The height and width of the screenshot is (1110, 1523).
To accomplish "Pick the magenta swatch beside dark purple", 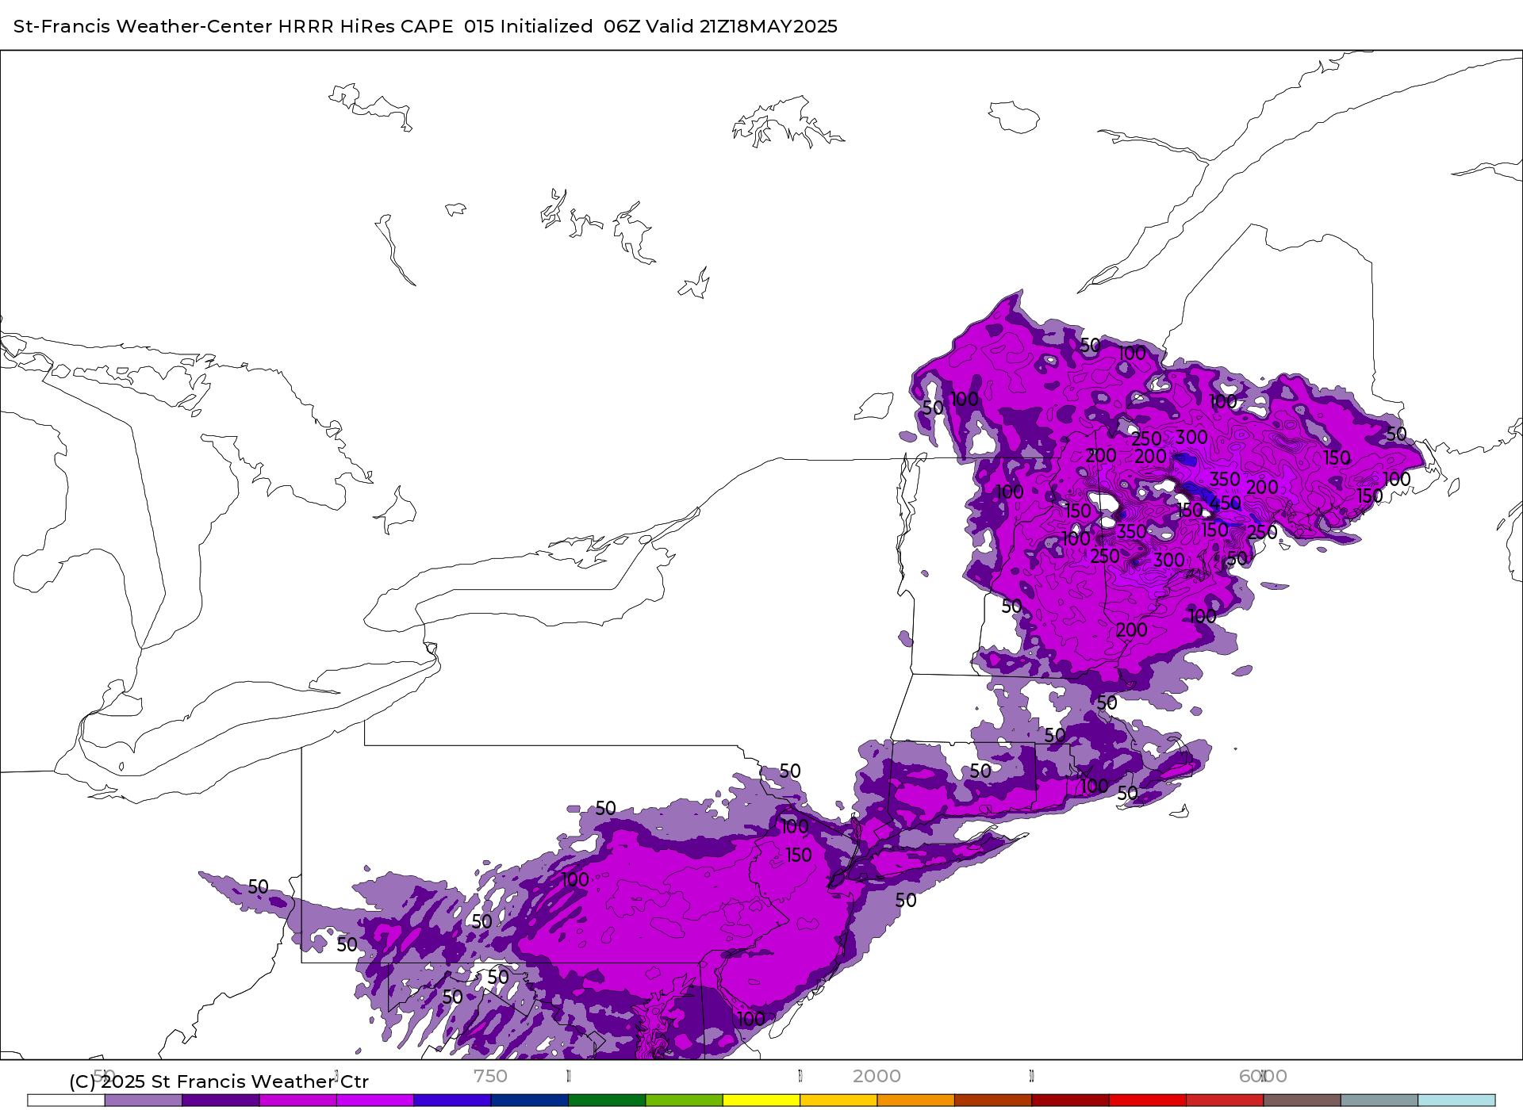I will 297,1100.
